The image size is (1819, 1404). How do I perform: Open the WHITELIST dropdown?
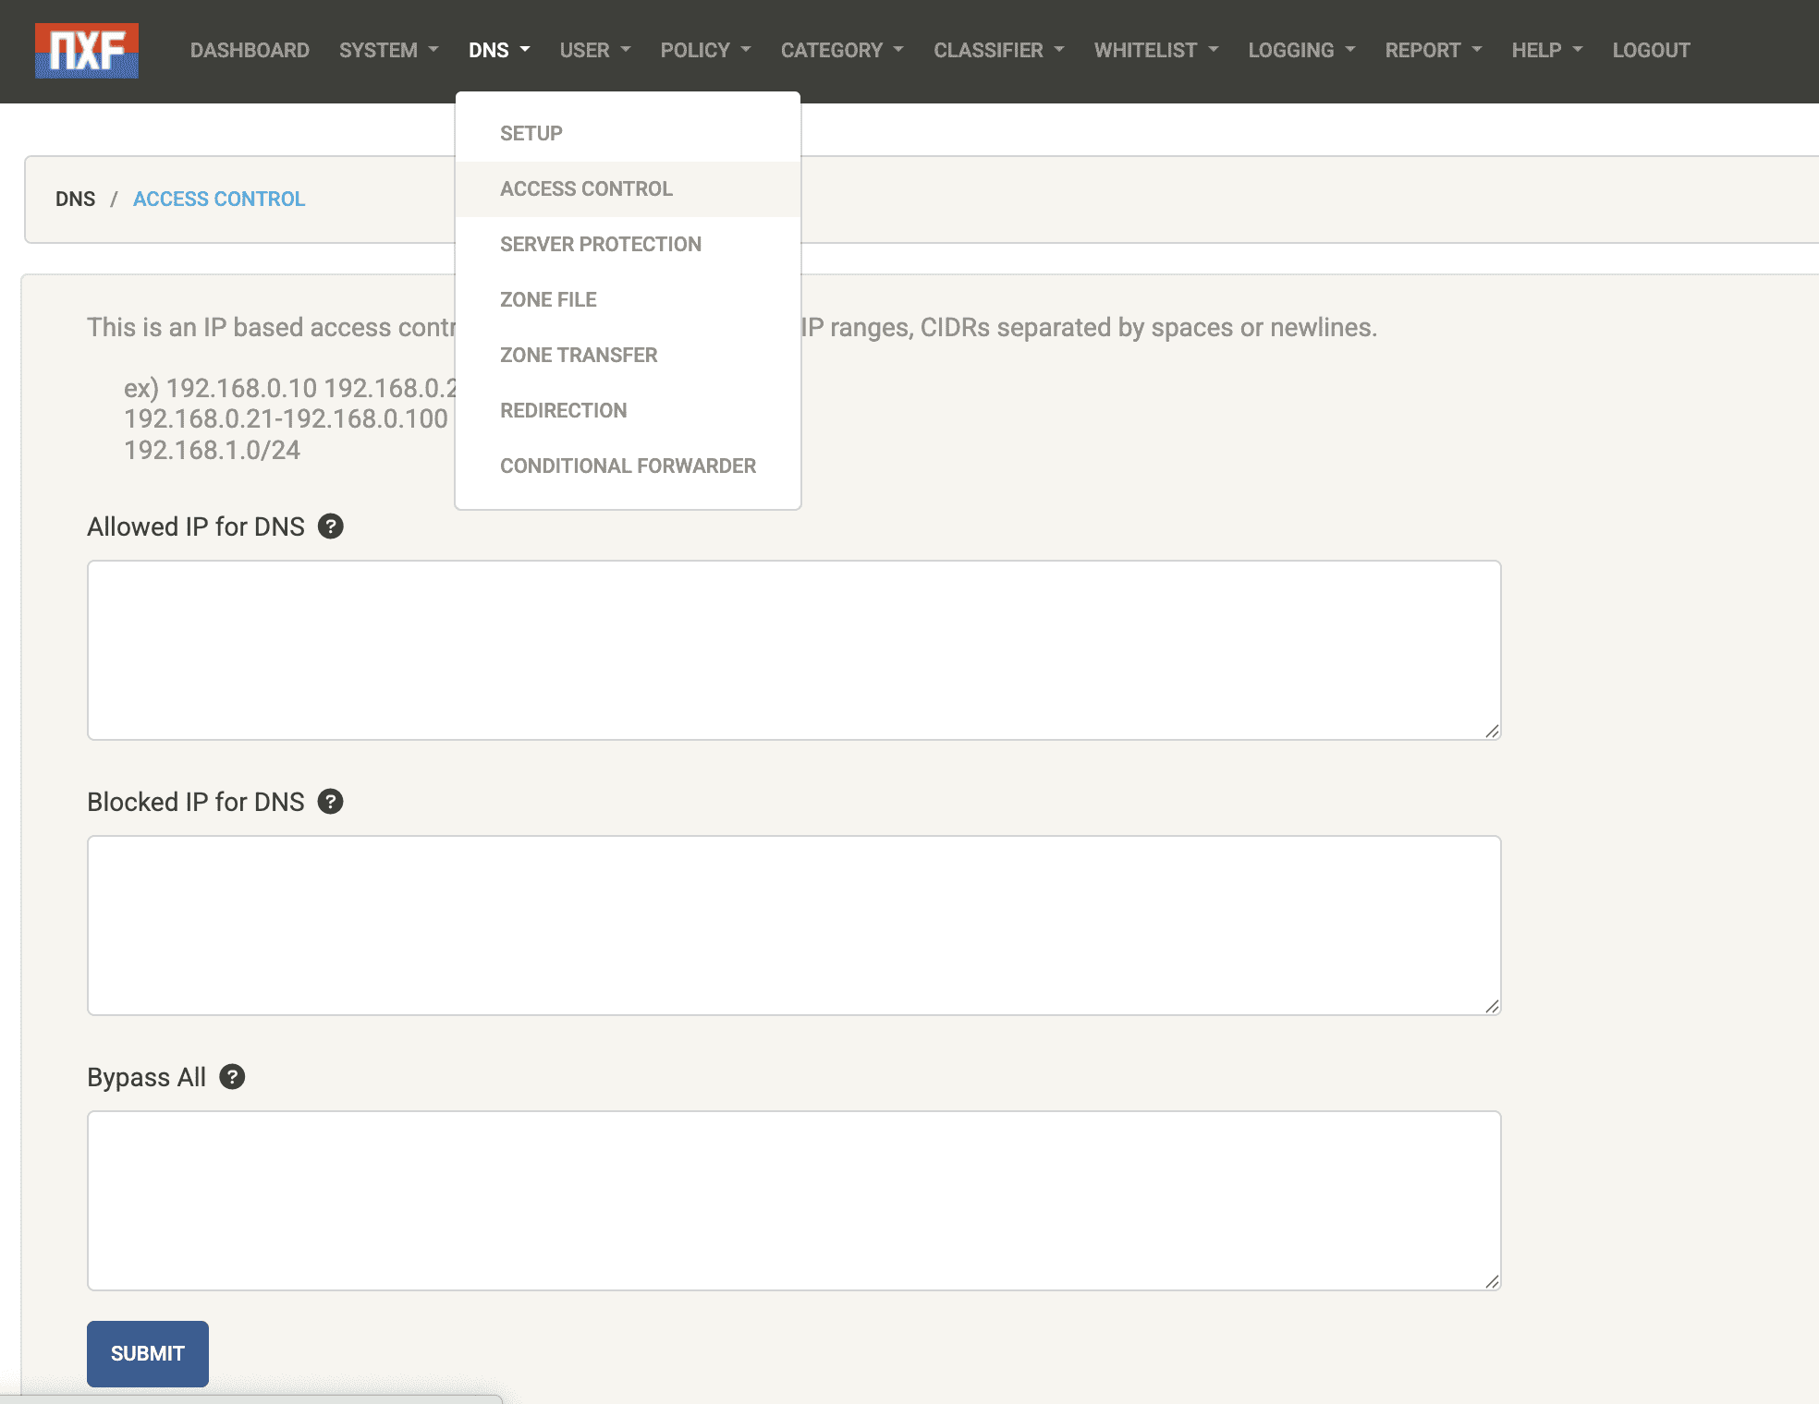tap(1155, 51)
